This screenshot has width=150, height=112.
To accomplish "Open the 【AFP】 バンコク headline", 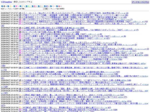I will (55, 34).
